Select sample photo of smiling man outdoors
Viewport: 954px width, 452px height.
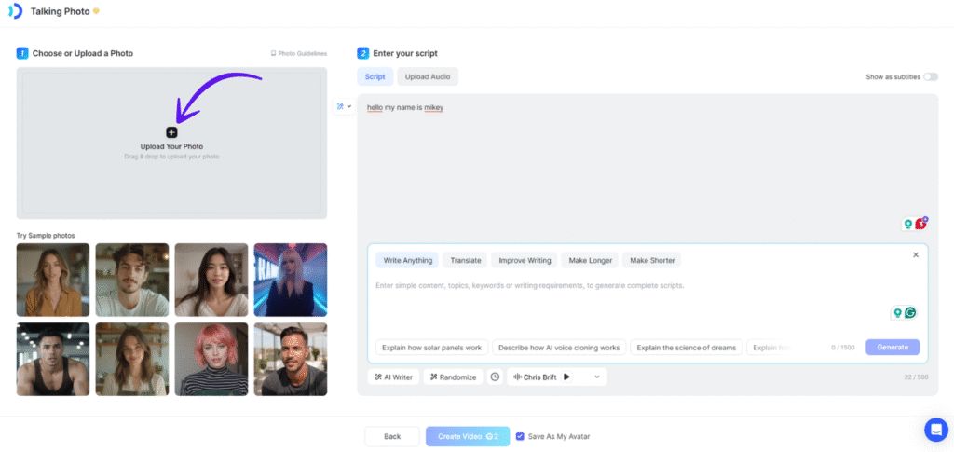tap(291, 359)
